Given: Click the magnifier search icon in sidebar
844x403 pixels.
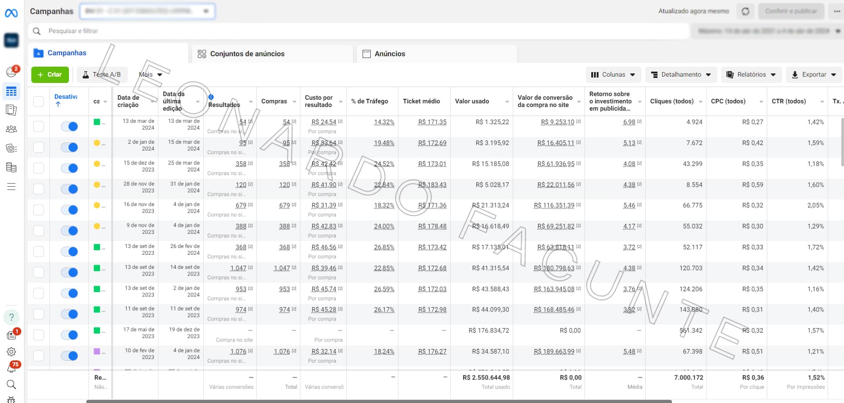Looking at the screenshot, I should click(11, 384).
